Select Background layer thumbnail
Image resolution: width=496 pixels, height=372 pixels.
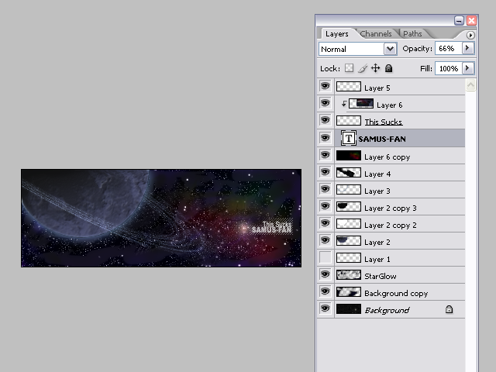pos(348,308)
